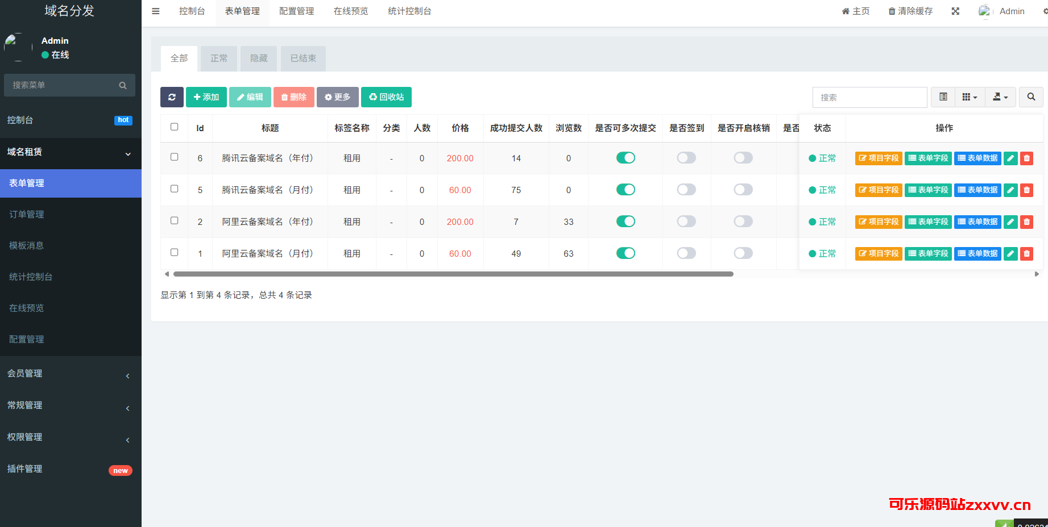
Task: Toggle 是否可多次提交 switch for row Id 6
Action: tap(626, 158)
